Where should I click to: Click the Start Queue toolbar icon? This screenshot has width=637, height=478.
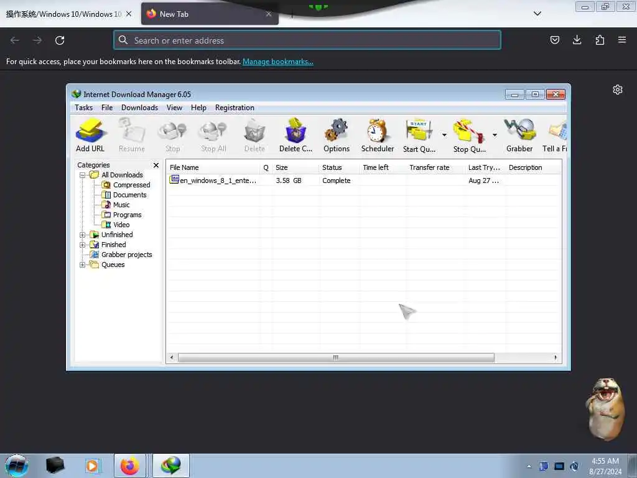tap(419, 135)
